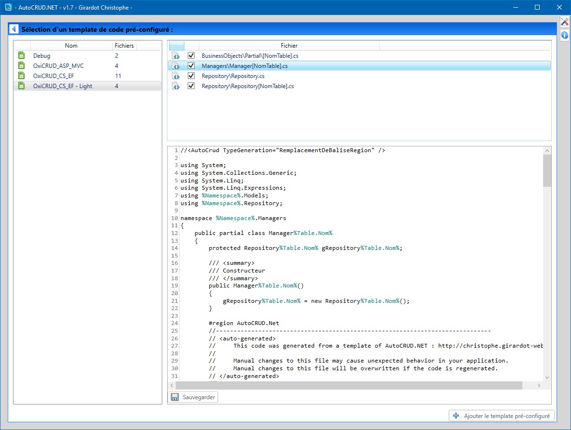Sort templates by Nom column header
Image resolution: width=571 pixels, height=430 pixels.
pyautogui.click(x=71, y=46)
